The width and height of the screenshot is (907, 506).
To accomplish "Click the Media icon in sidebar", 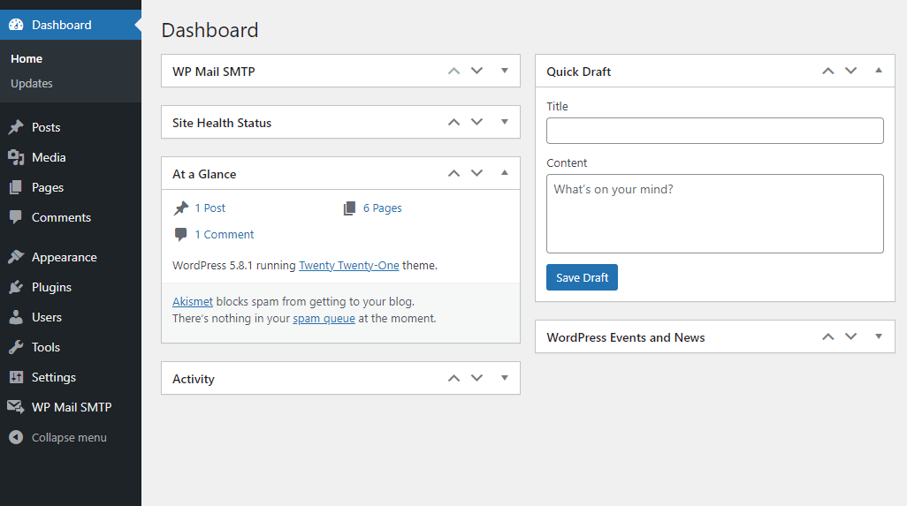I will [16, 157].
